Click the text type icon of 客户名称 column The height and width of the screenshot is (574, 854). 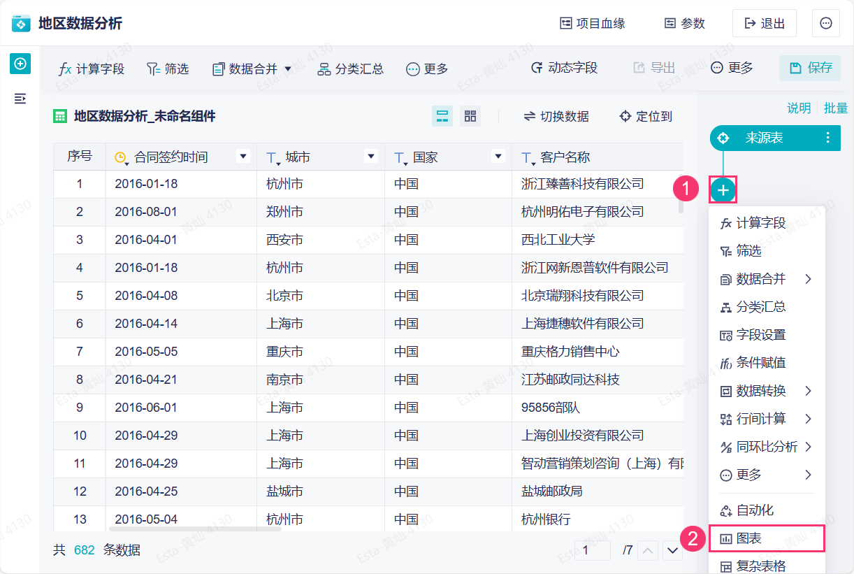point(528,158)
